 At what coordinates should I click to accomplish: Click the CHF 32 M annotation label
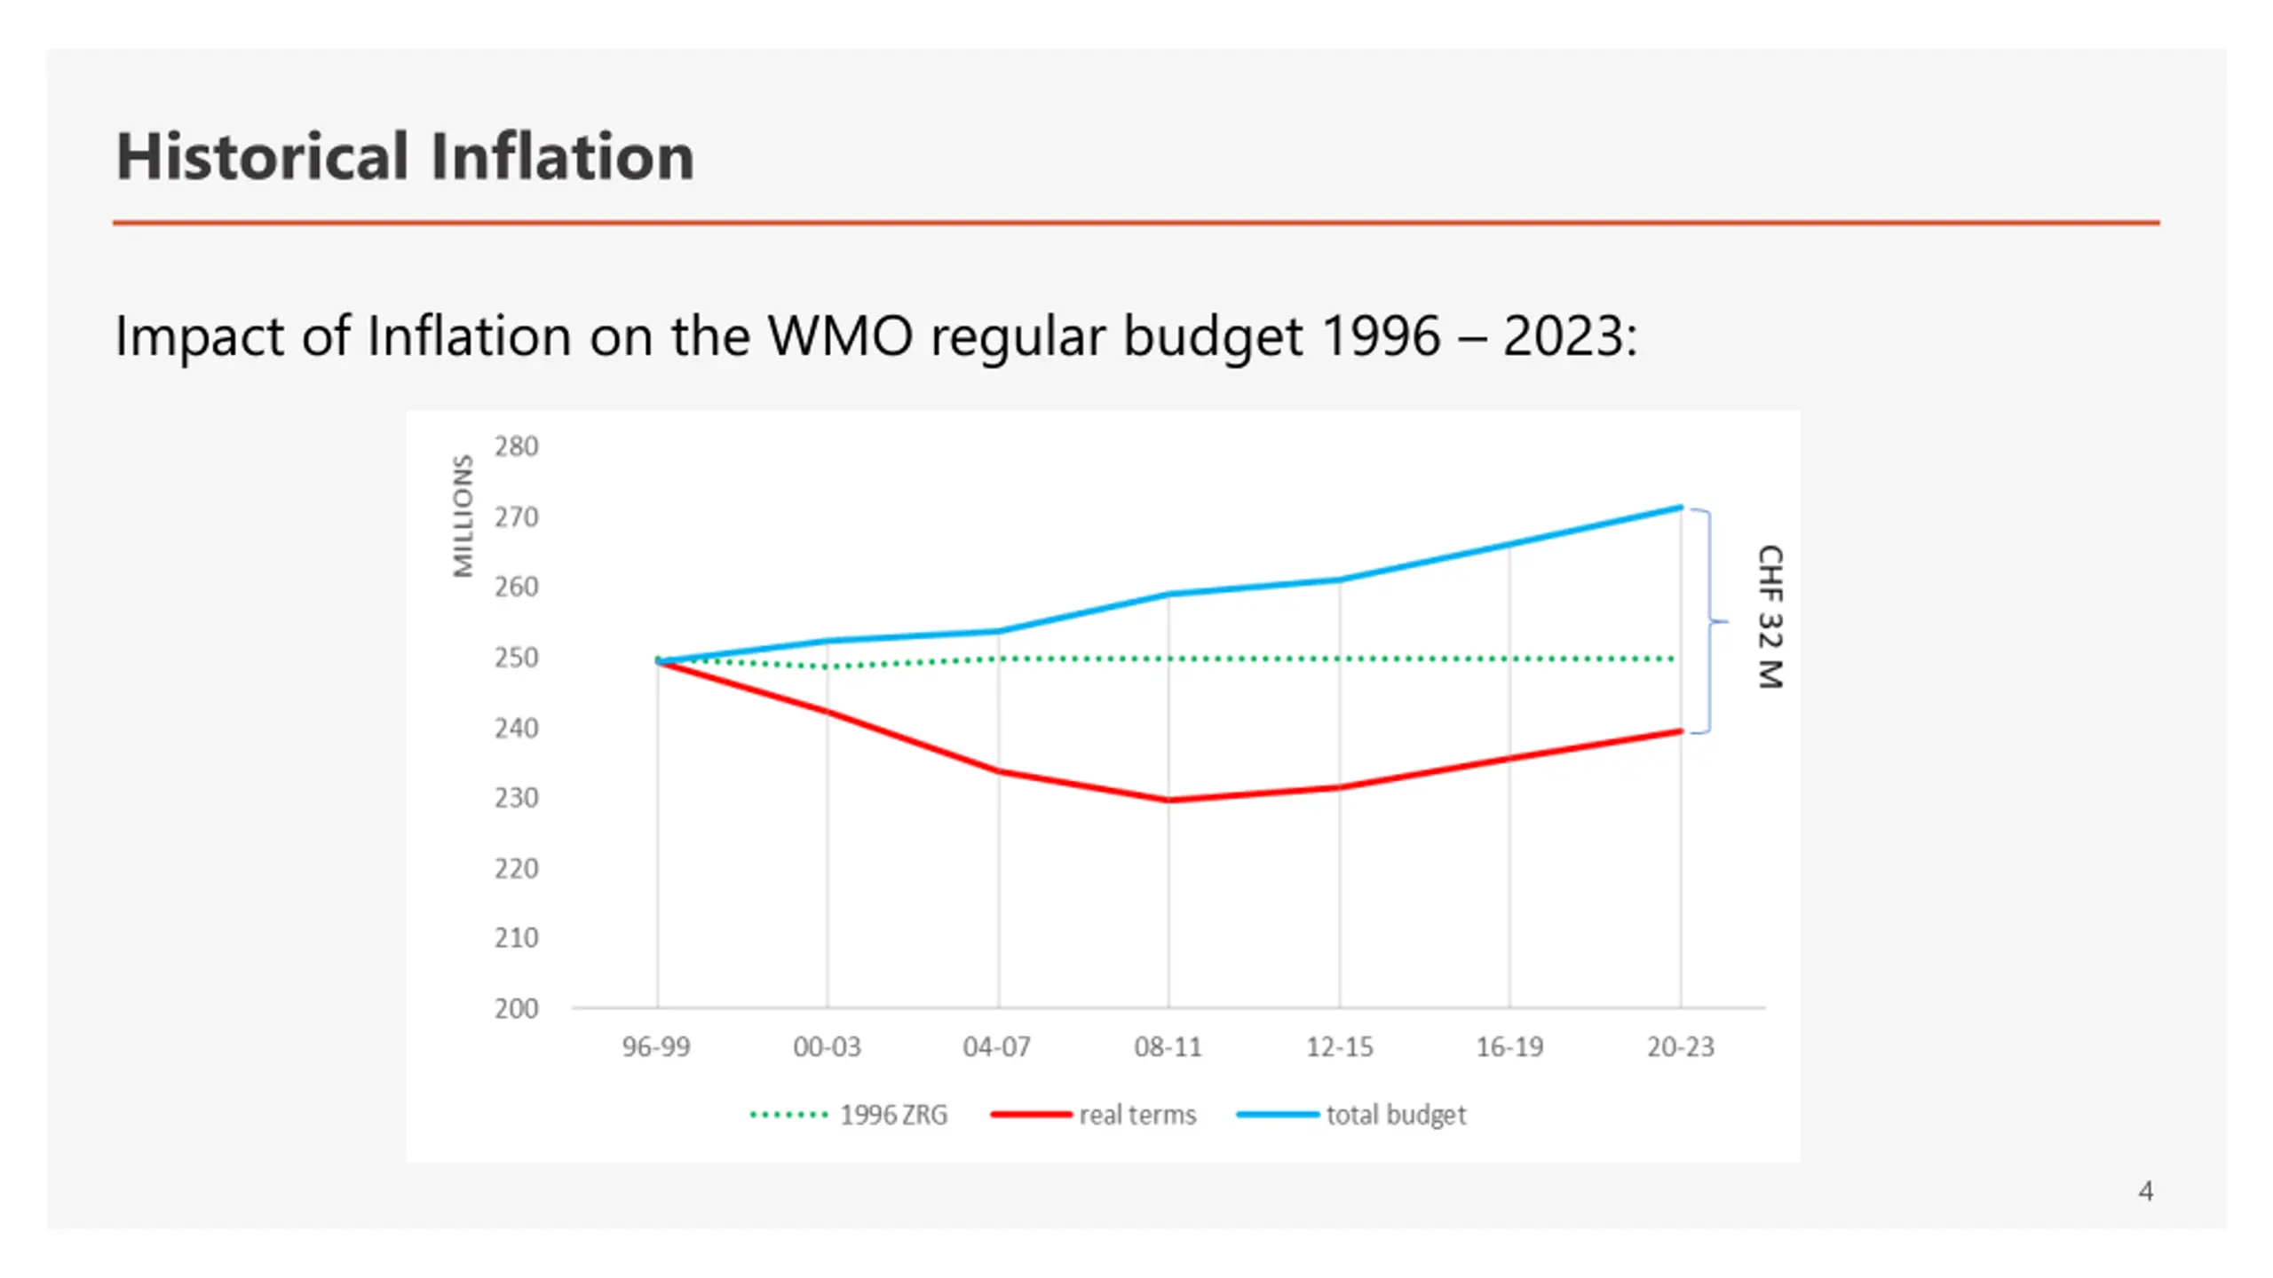click(1770, 617)
